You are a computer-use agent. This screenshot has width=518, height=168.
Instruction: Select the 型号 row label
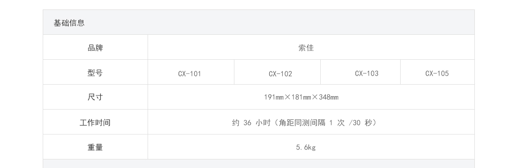pyautogui.click(x=95, y=73)
